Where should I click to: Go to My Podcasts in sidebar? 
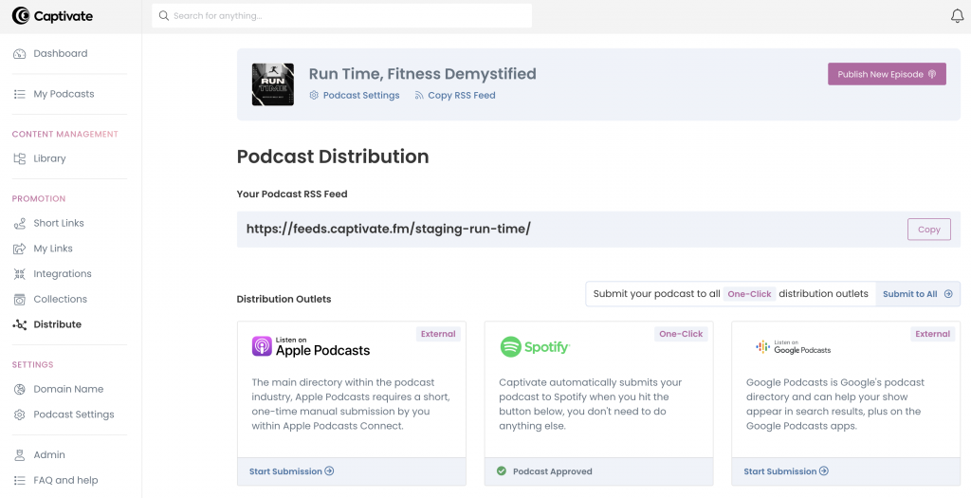point(64,94)
